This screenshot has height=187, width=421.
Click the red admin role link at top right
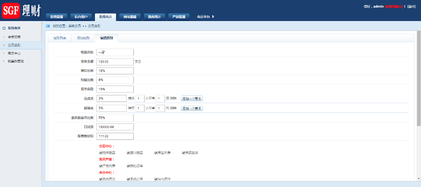[x=394, y=7]
